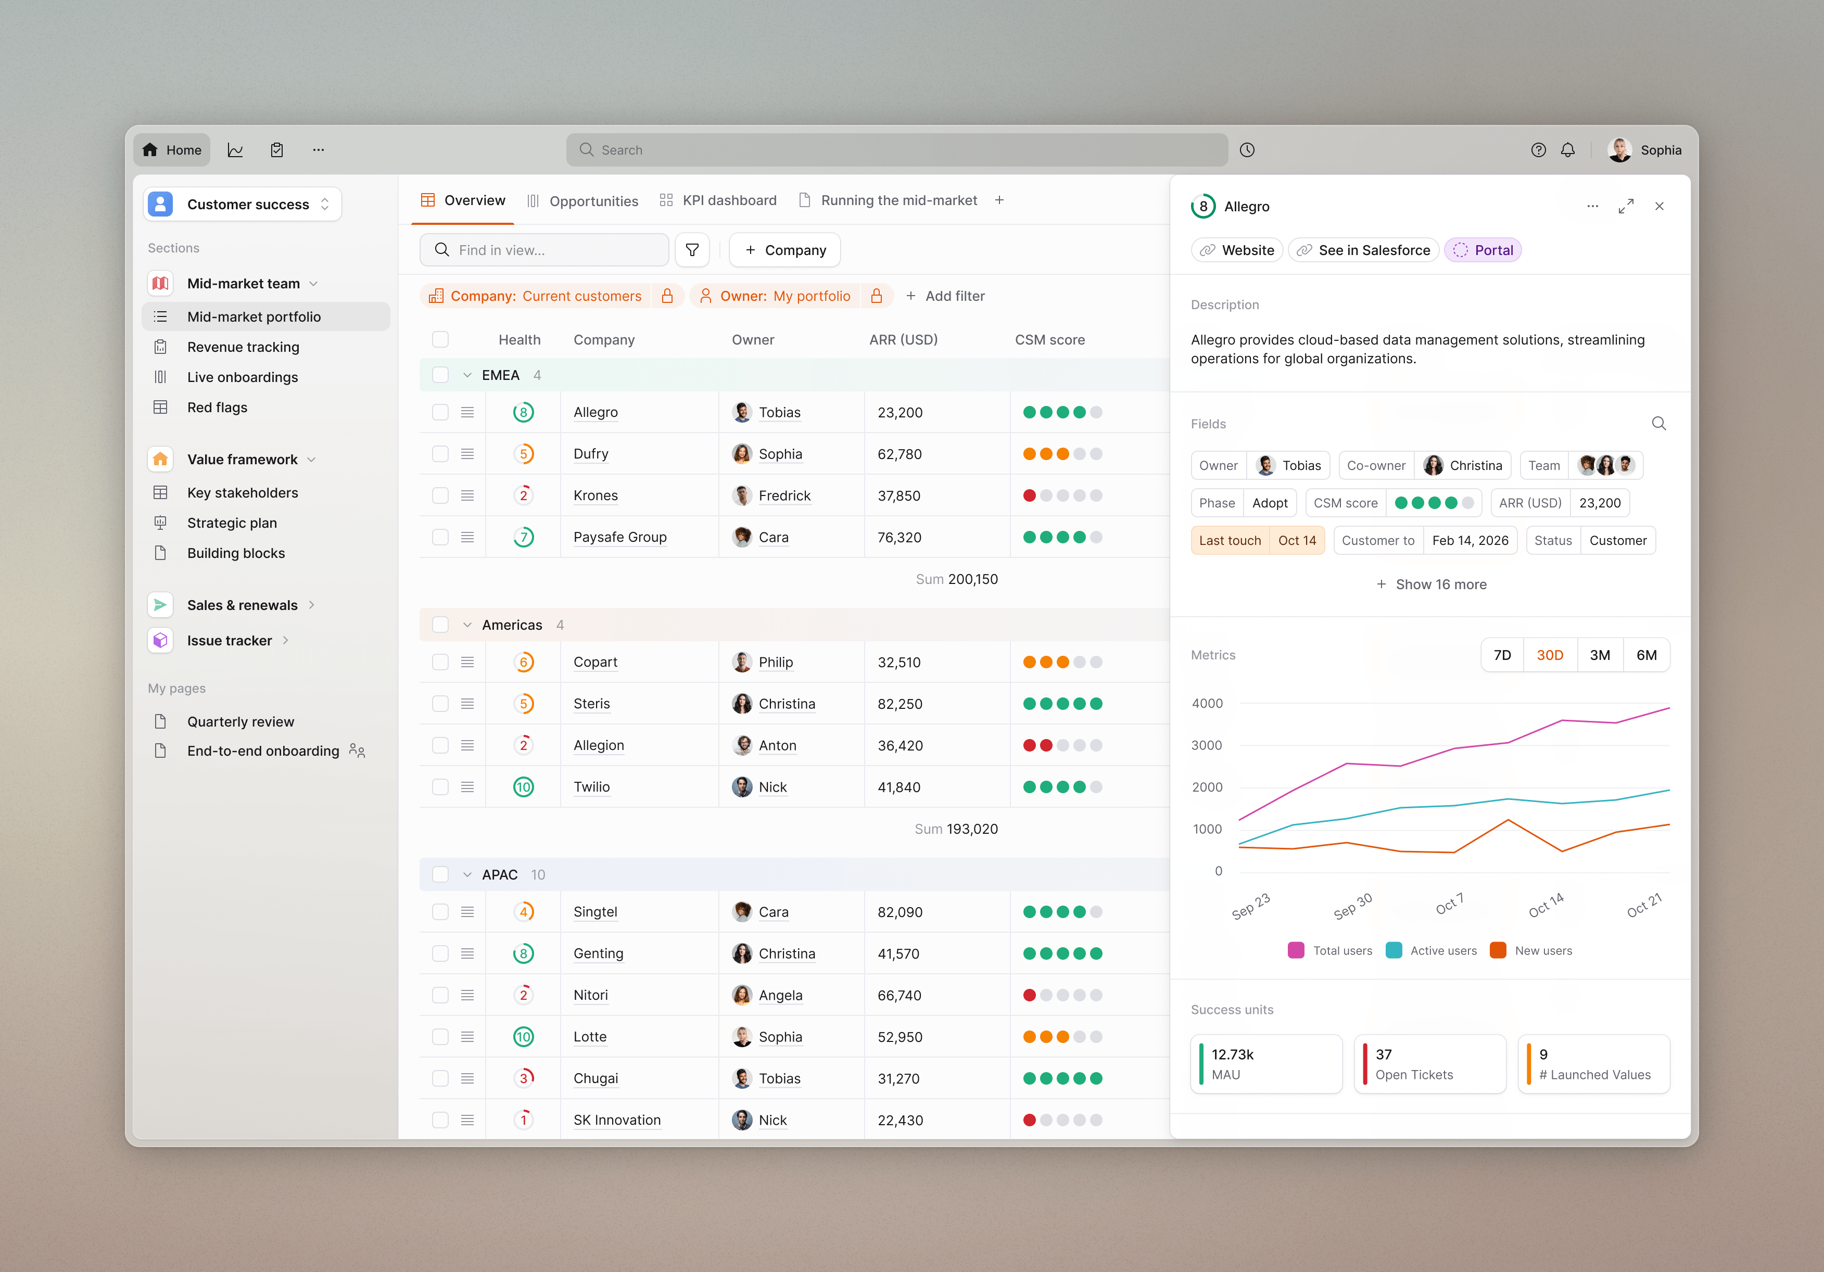This screenshot has height=1272, width=1824.
Task: Open the Issue tracker section
Action: pos(229,640)
